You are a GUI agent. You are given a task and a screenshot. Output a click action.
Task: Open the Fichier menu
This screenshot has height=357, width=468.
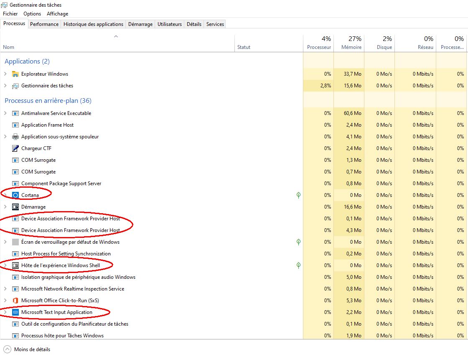pos(10,14)
